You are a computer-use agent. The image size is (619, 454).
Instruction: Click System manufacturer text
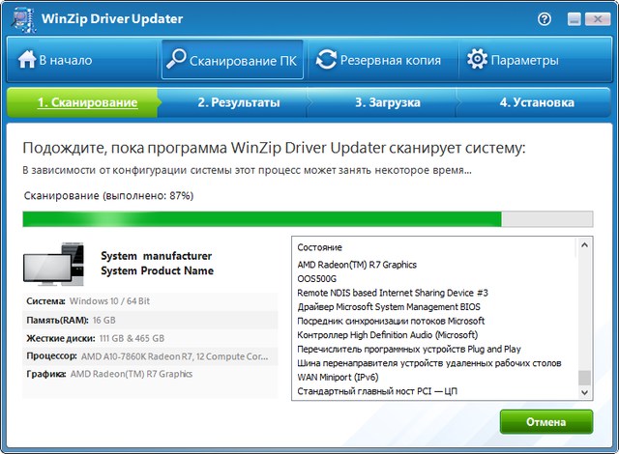coord(157,256)
